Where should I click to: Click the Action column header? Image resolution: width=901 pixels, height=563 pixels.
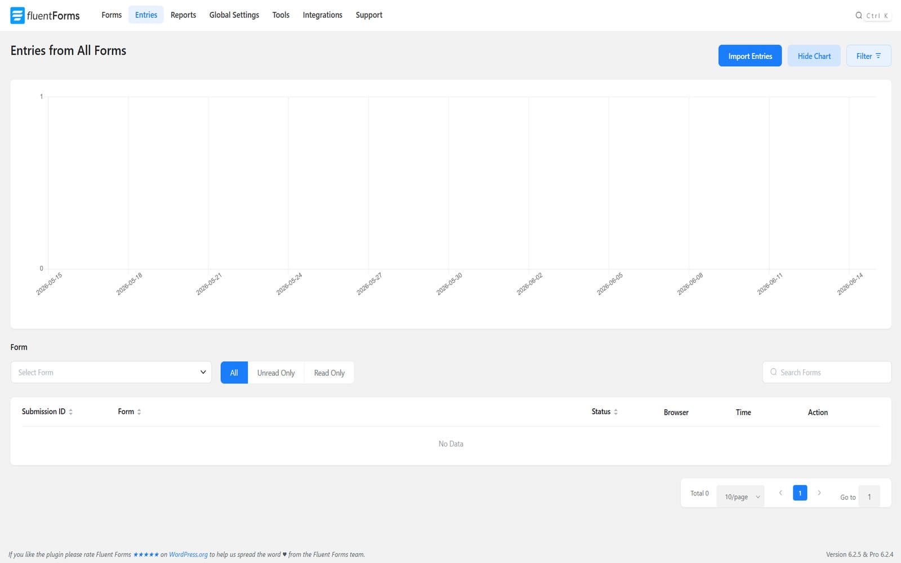818,412
